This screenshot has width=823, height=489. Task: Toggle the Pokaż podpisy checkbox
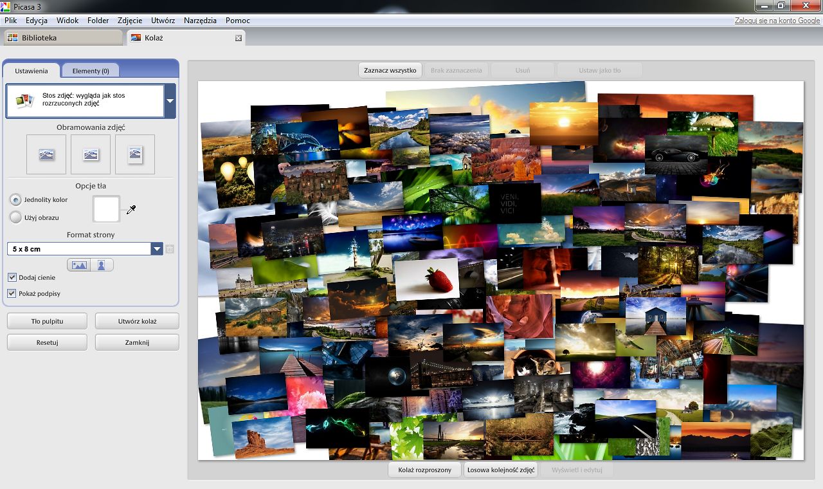point(12,293)
